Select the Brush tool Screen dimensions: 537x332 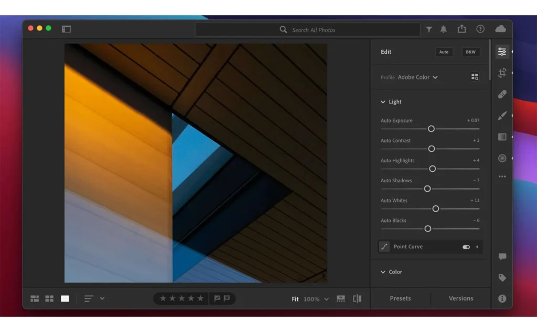point(502,116)
